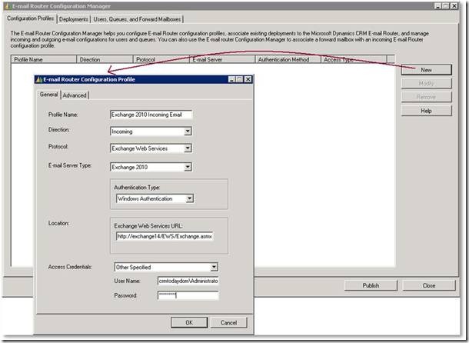The height and width of the screenshot is (343, 469).
Task: Expand the Protocol dropdown list
Action: [187, 148]
